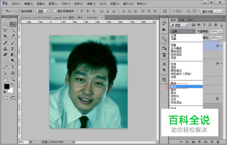Select the Brush tool
Viewport: 227px width, 145px height.
tap(13, 43)
